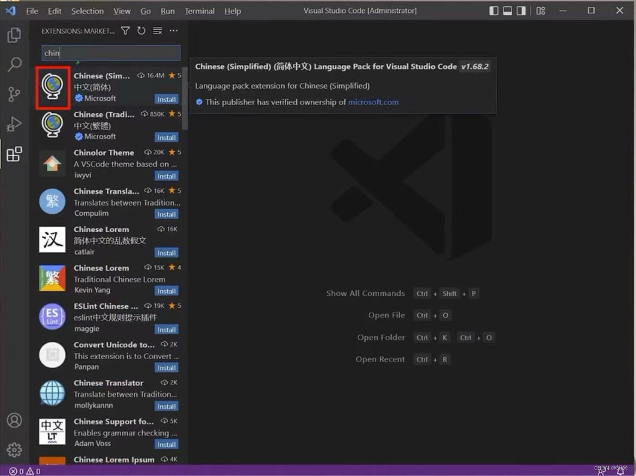Filter extensions with the funnel icon
The width and height of the screenshot is (636, 476).
tap(125, 31)
